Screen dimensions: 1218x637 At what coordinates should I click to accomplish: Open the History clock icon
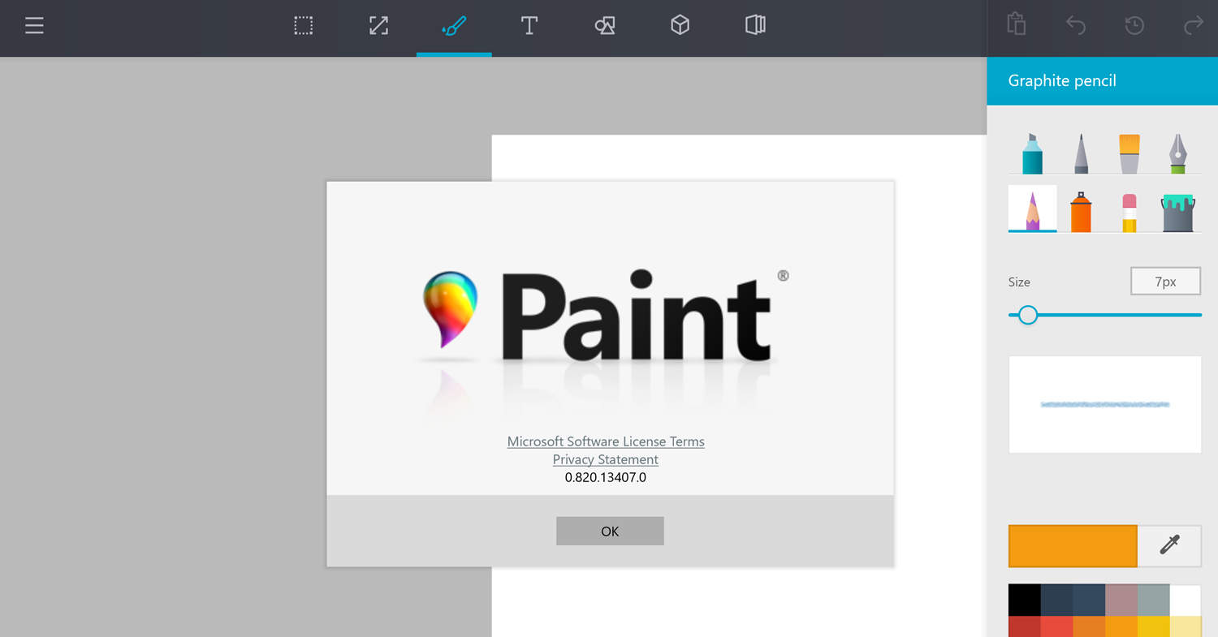1134,26
